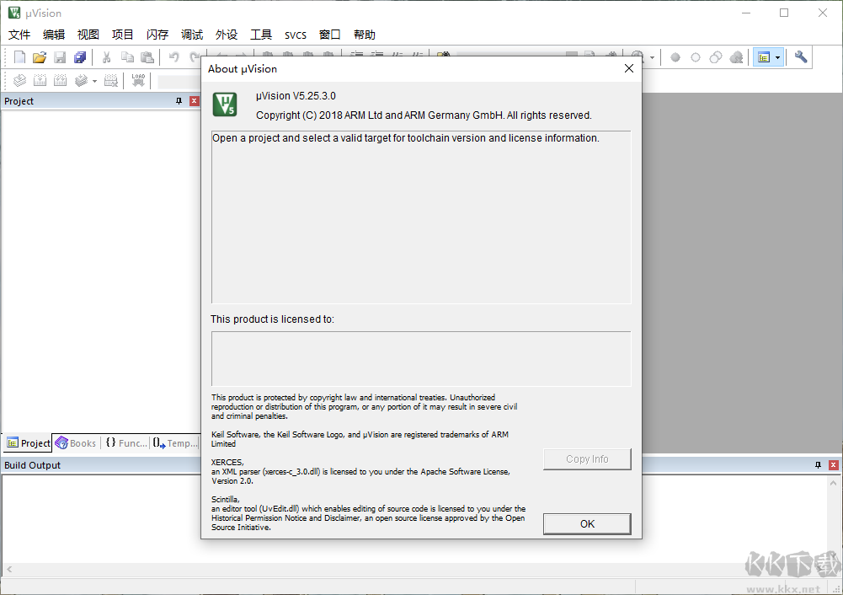This screenshot has height=595, width=843.
Task: Click the µVision logo in About dialog
Action: pos(224,105)
